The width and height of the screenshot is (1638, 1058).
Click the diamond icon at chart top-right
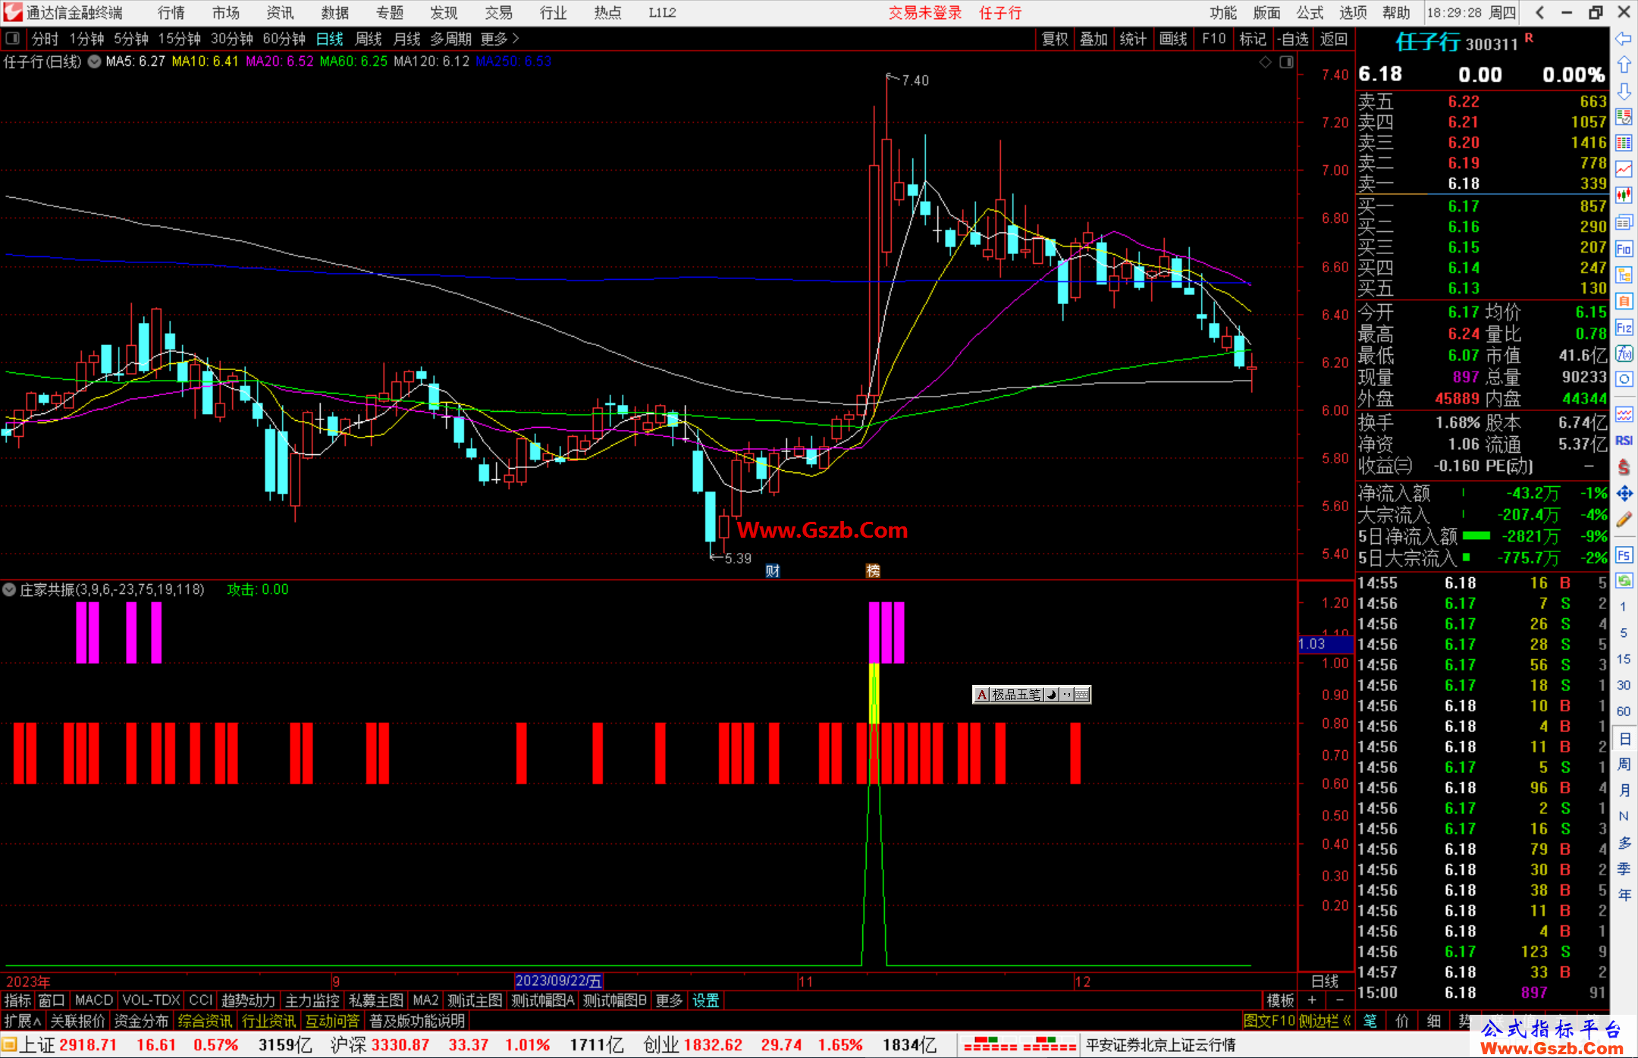1266,62
